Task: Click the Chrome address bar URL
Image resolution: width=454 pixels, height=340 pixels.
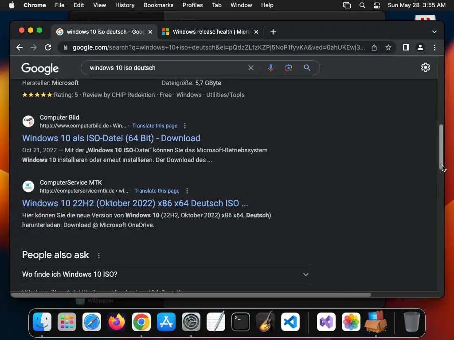Action: (x=219, y=47)
